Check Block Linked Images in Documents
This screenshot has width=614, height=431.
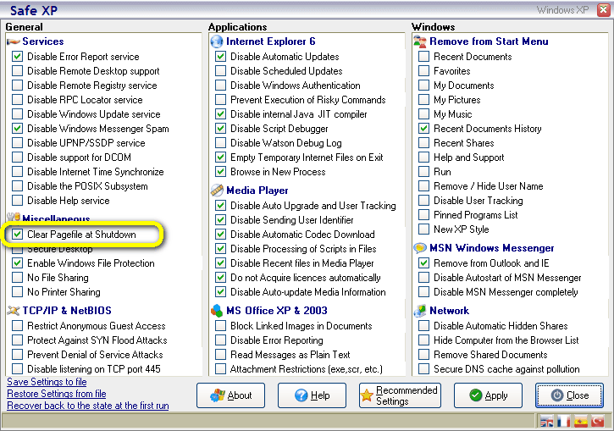click(220, 326)
